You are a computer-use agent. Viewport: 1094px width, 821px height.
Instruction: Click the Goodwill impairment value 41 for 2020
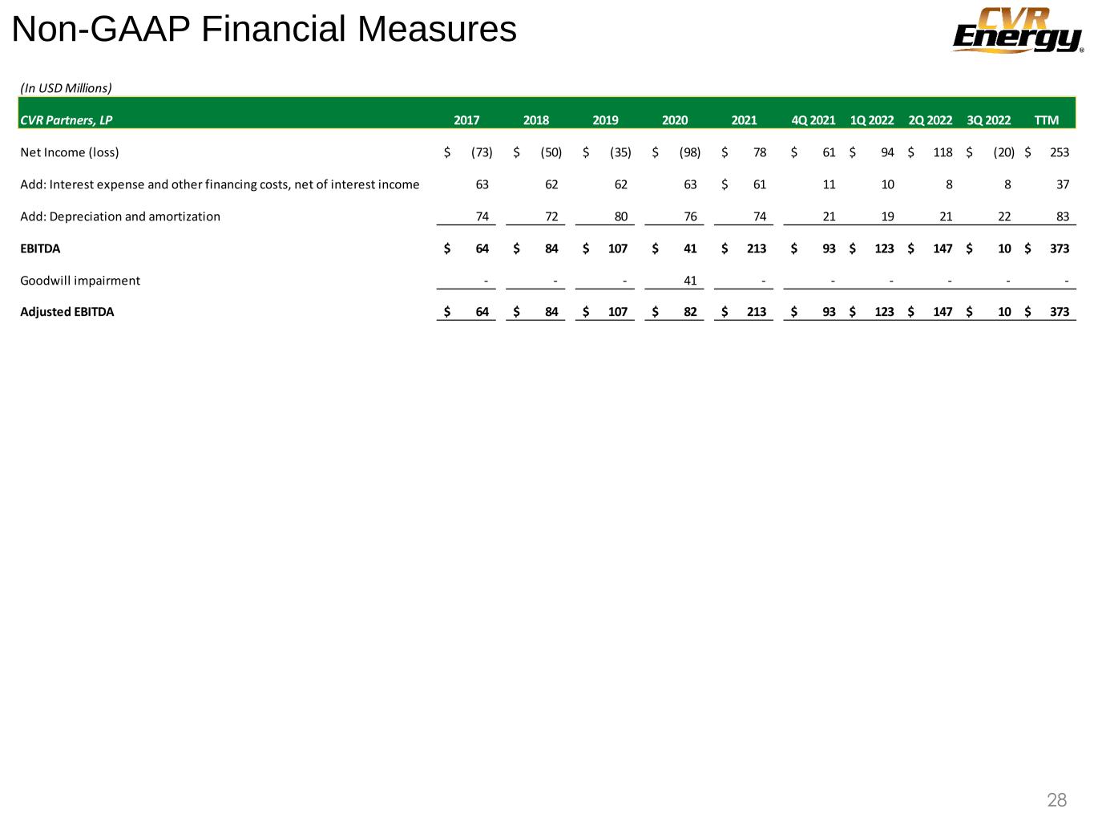click(x=690, y=281)
